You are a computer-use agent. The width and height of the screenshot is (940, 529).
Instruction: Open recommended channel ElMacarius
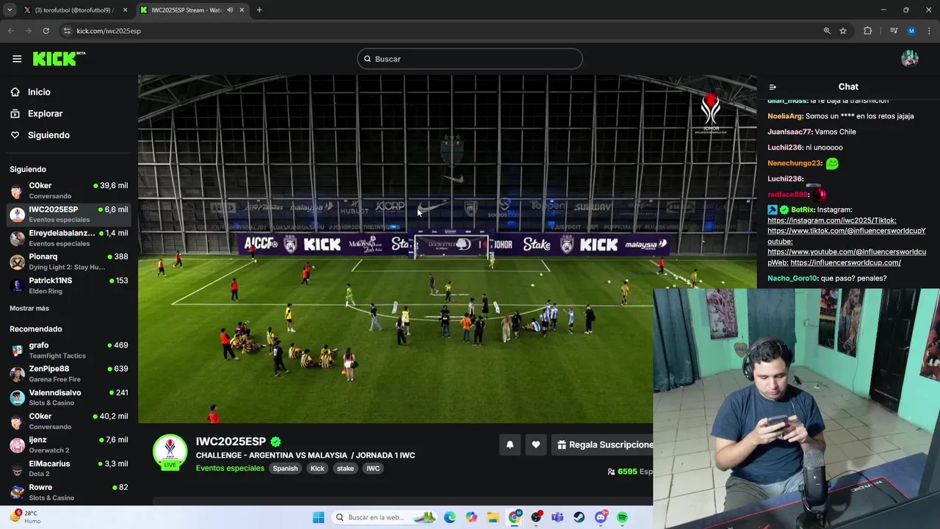pyautogui.click(x=69, y=469)
